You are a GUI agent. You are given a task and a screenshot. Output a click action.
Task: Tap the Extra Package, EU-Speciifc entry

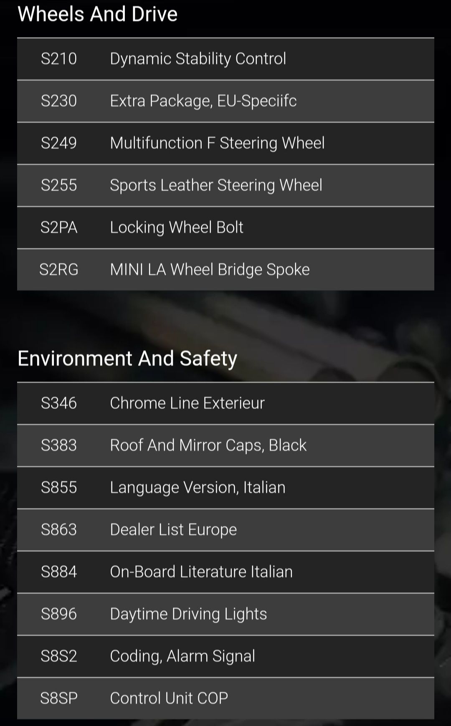(225, 101)
